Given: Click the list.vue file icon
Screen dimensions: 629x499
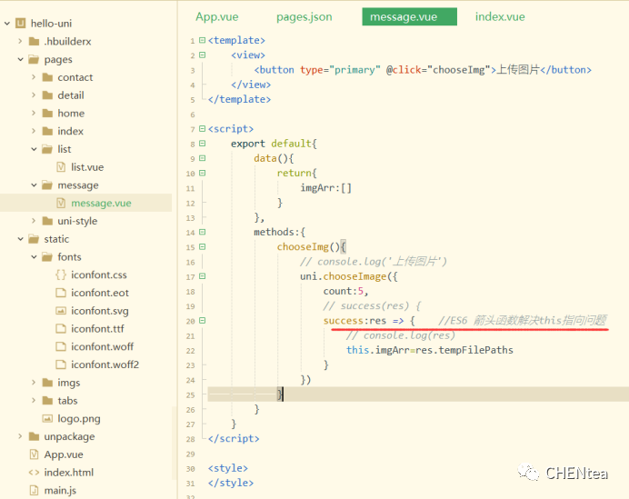Looking at the screenshot, I should 61,167.
